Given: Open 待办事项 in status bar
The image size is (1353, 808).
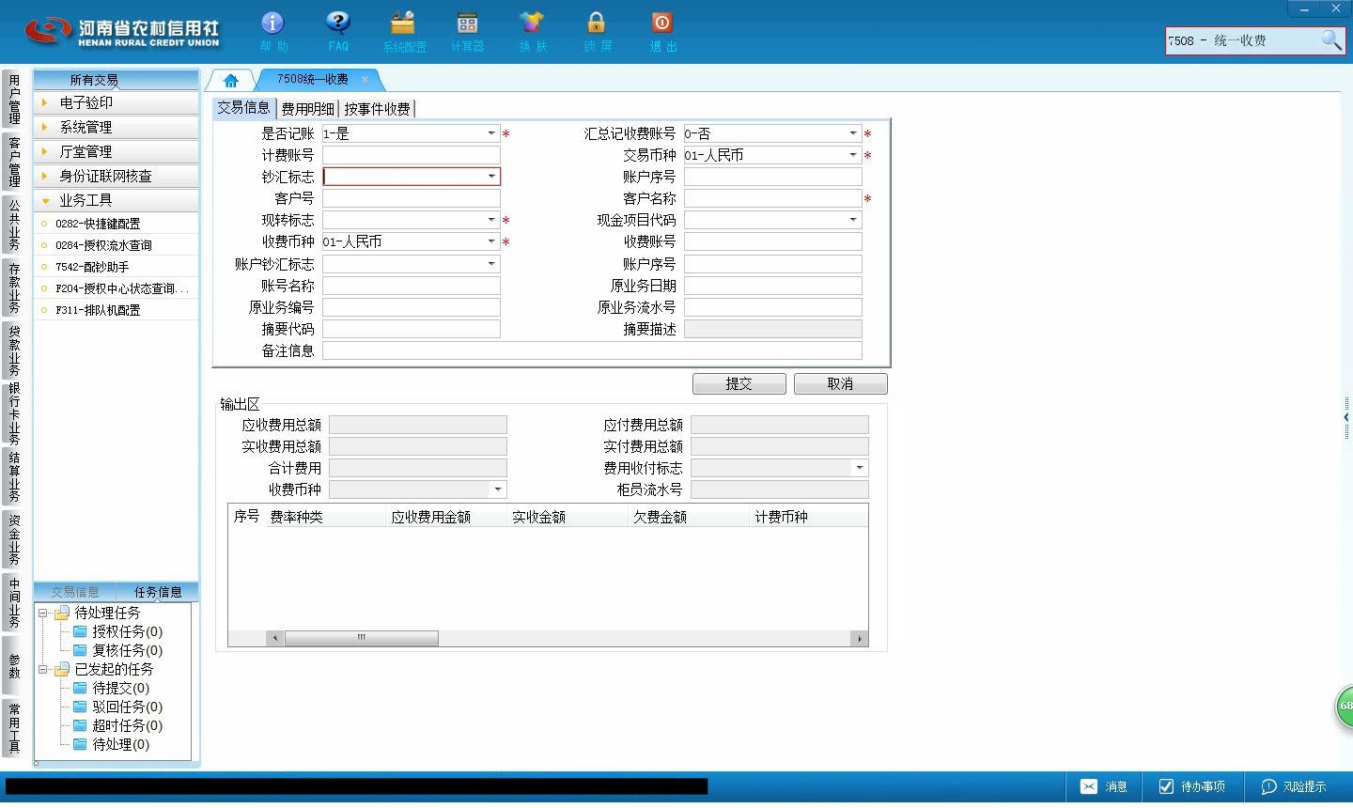Looking at the screenshot, I should tap(1191, 786).
